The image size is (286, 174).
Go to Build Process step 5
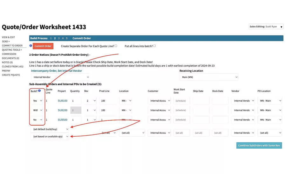point(67,38)
